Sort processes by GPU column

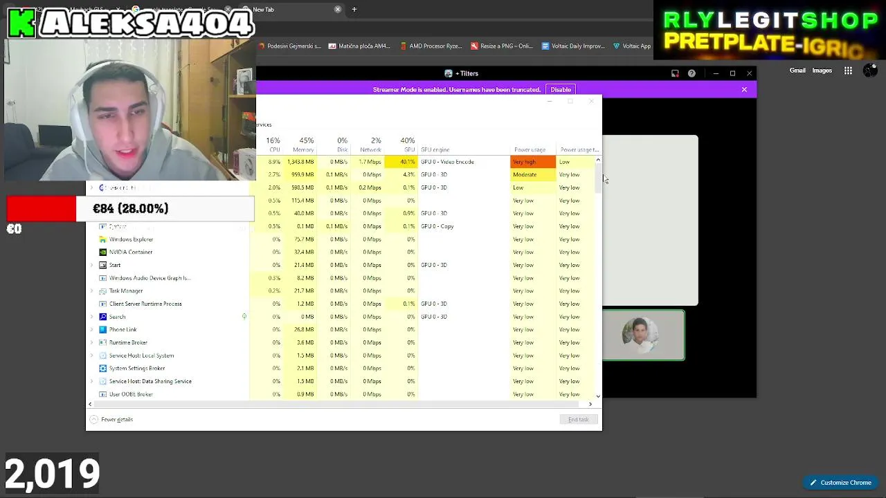(x=400, y=145)
